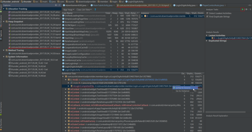
Task: Select Go to Instance context menu entry
Action: [x=183, y=91]
